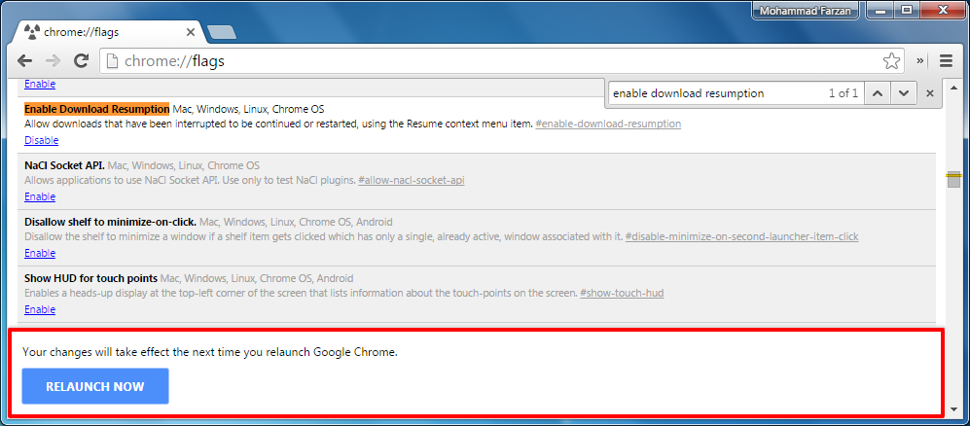
Task: Disable the Enable Download Resumption flag
Action: pyautogui.click(x=42, y=140)
